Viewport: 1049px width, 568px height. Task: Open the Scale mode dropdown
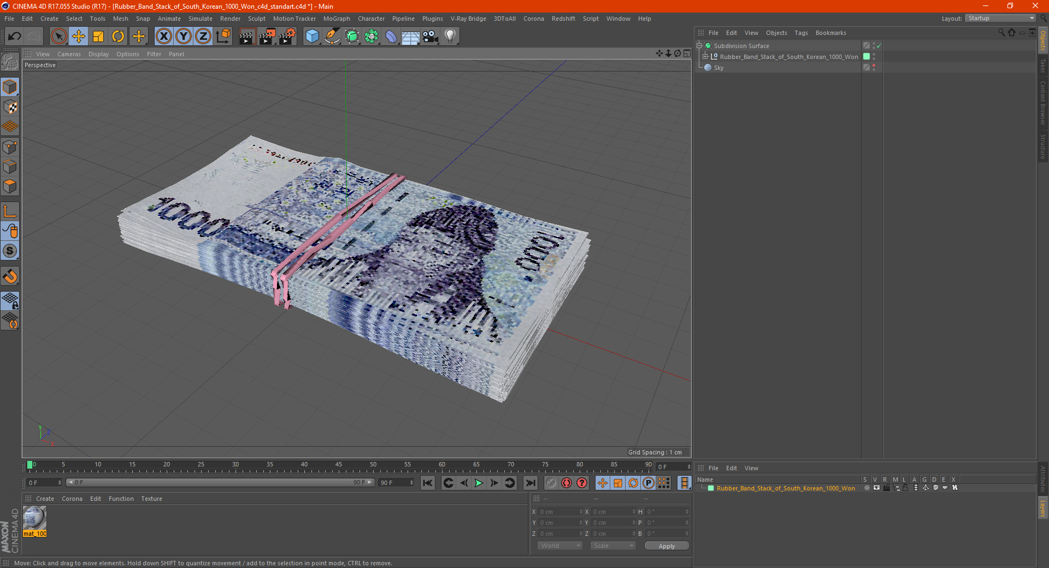613,546
